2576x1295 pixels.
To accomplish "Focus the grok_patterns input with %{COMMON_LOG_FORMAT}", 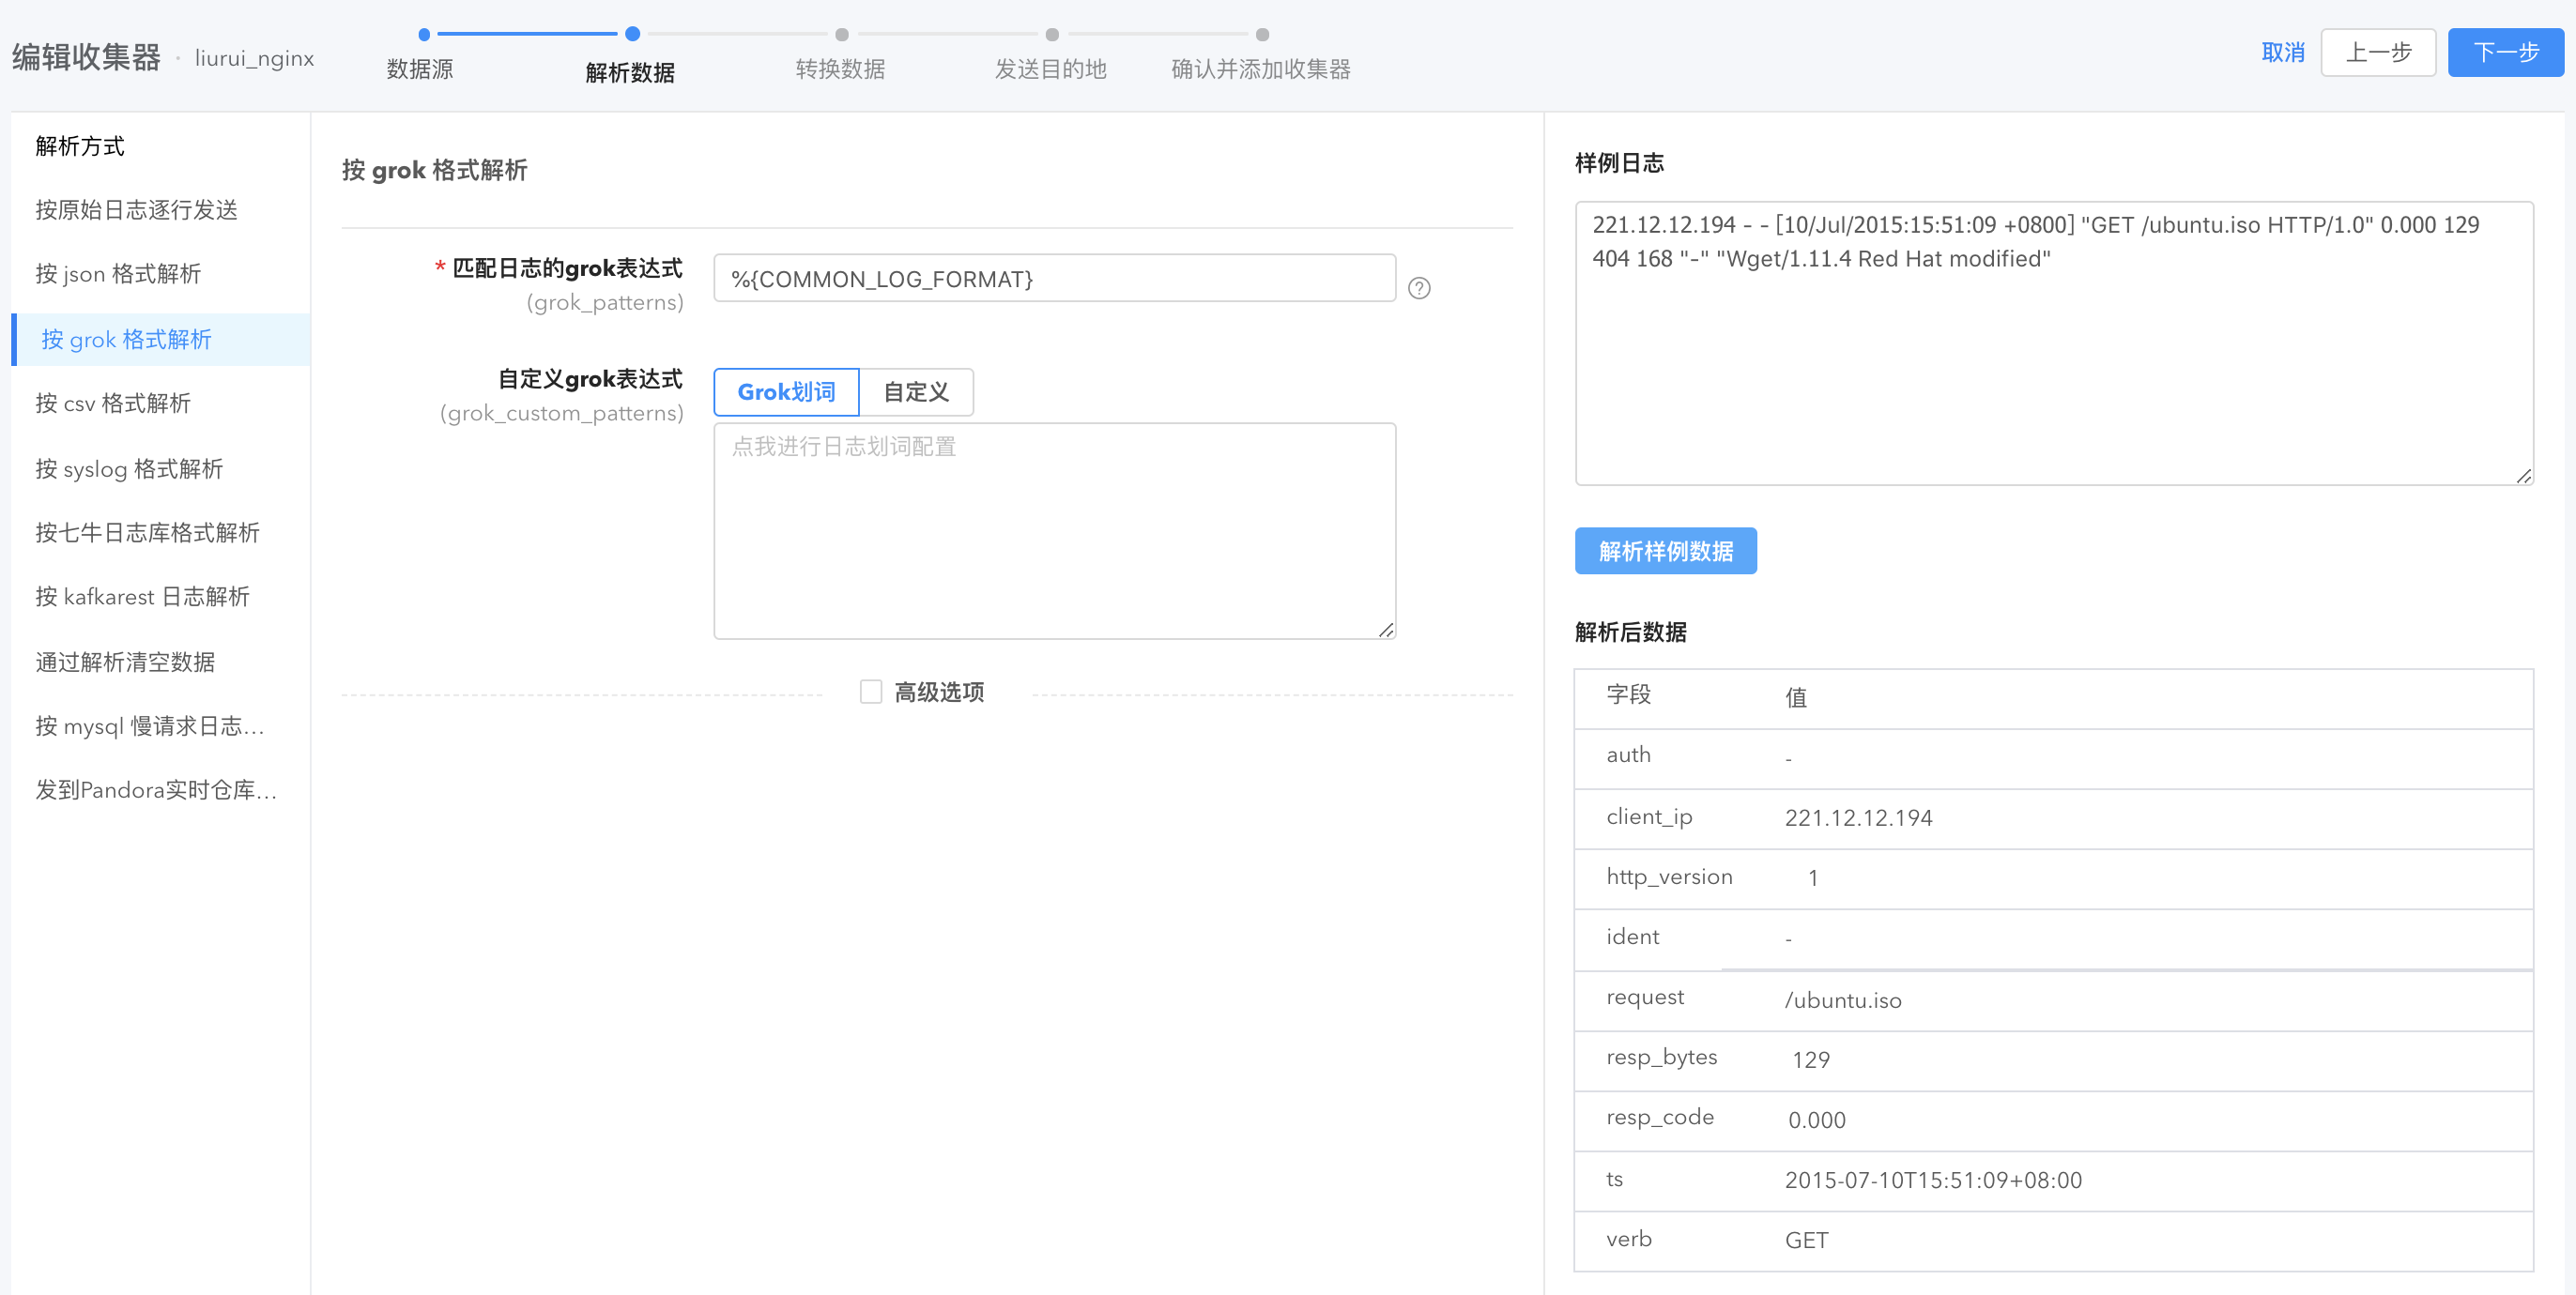I will coord(1054,279).
